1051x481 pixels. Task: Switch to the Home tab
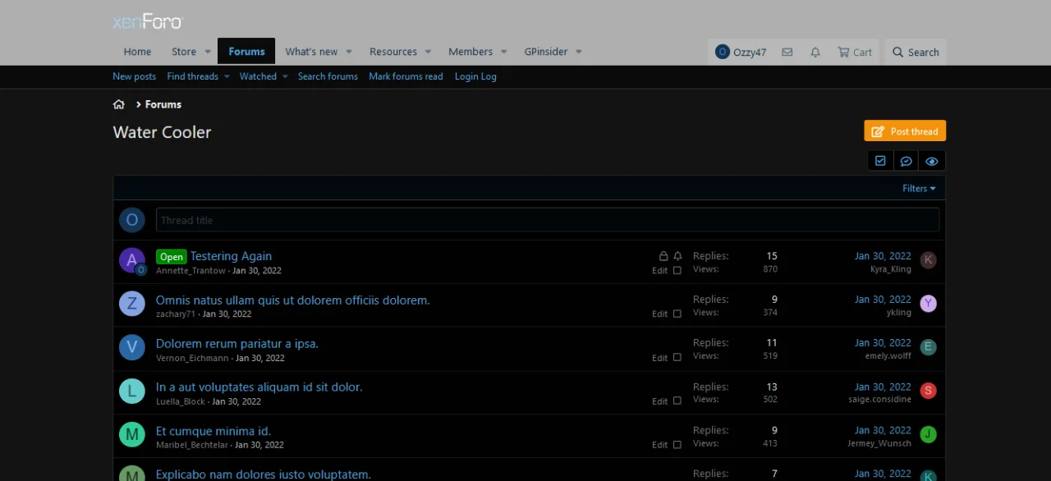[137, 52]
